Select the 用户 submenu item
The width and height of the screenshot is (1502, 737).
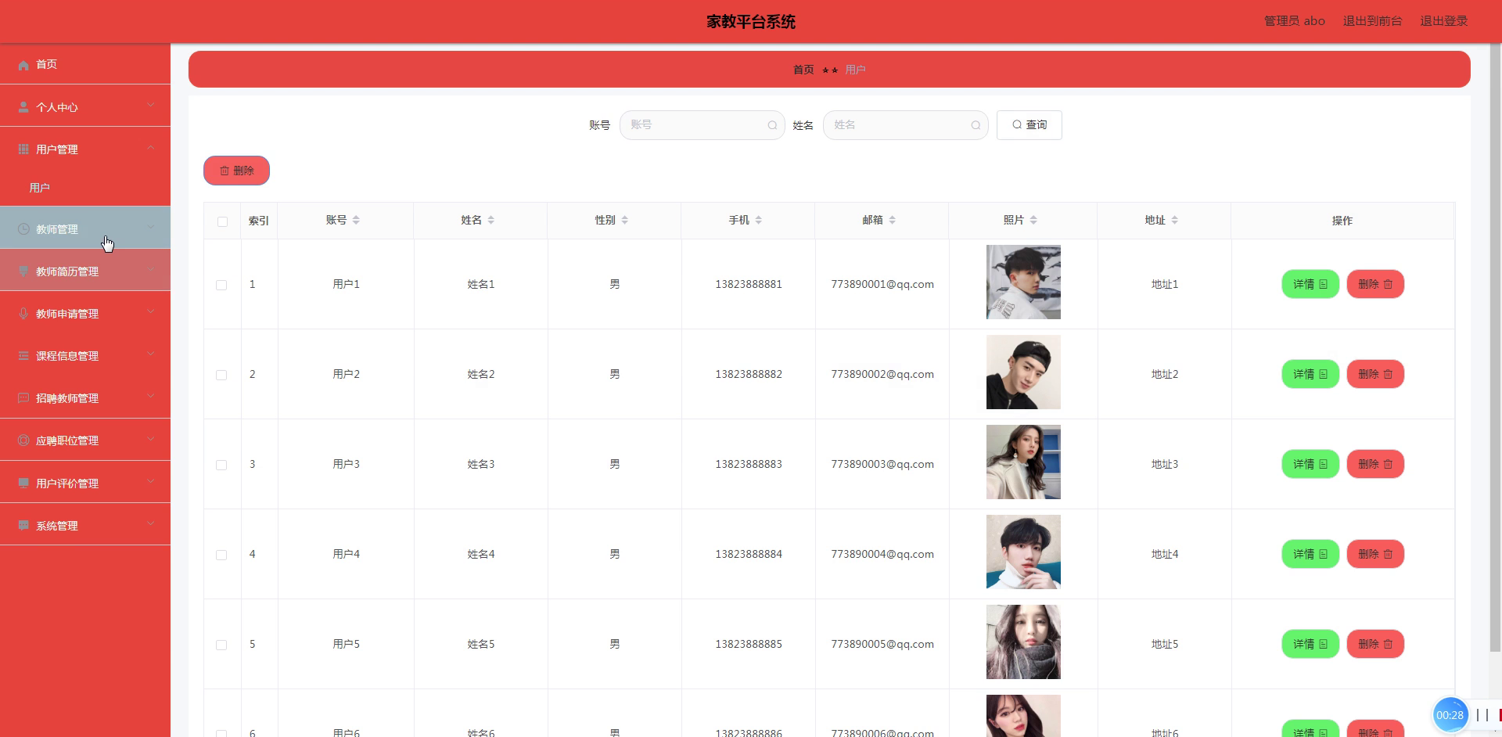tap(85, 188)
